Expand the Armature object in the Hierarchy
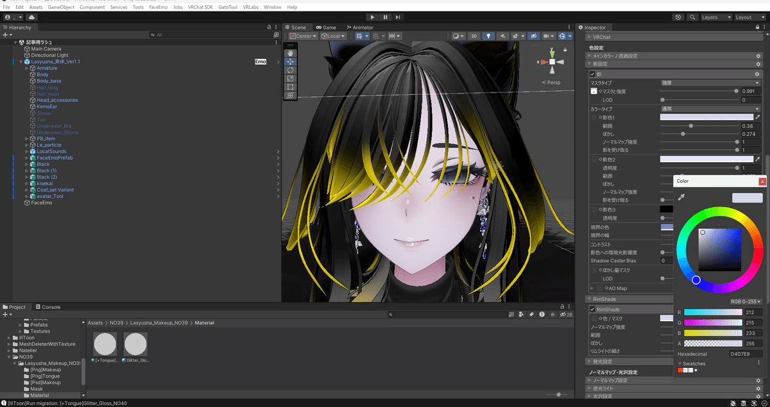Viewport: 770px width, 407px height. pyautogui.click(x=26, y=68)
